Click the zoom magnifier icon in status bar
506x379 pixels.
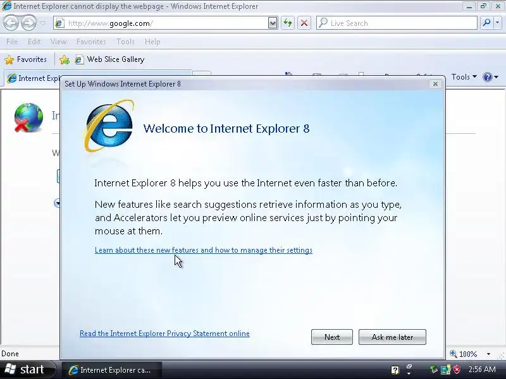454,354
